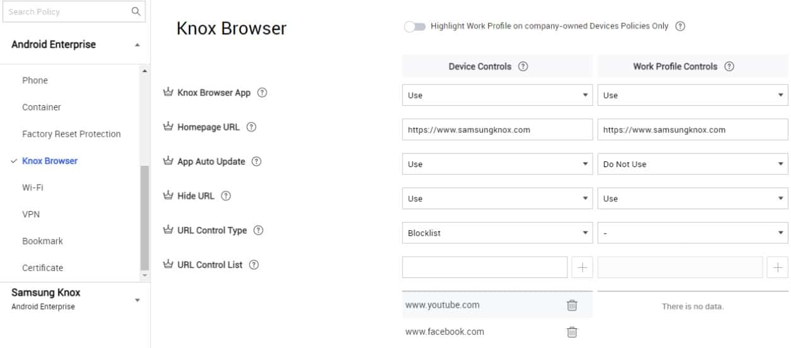Open Work Profile App Auto Update dropdown
The height and width of the screenshot is (348, 791).
pyautogui.click(x=693, y=164)
